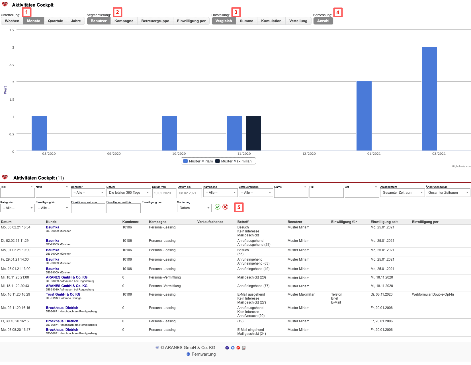Open the Trust GmbH & Co KG customer link
The image size is (471, 365).
click(x=63, y=294)
